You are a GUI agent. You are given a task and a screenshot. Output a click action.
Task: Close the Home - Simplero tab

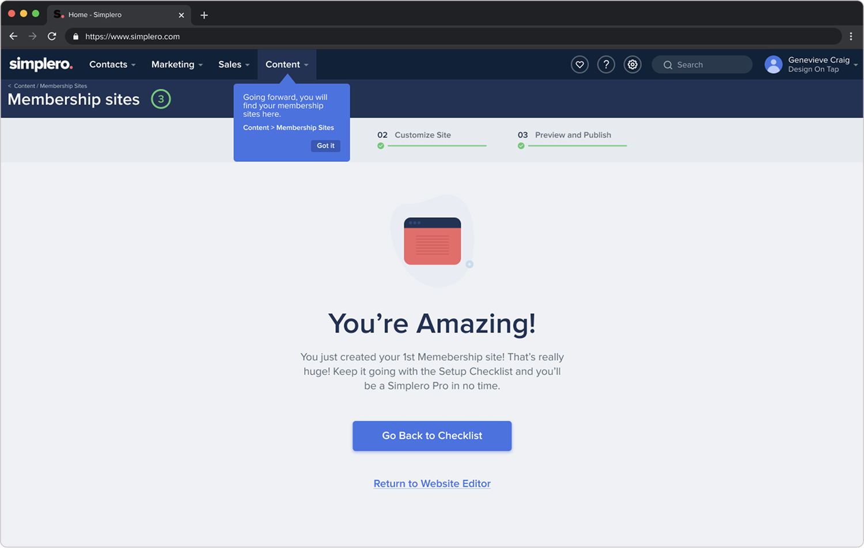coord(181,15)
